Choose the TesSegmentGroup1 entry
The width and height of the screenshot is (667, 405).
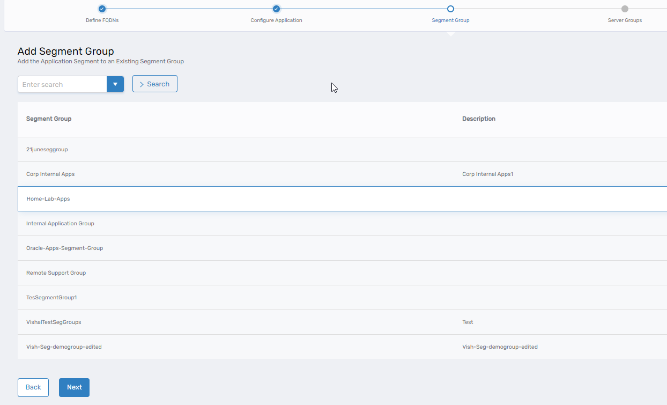tap(51, 298)
